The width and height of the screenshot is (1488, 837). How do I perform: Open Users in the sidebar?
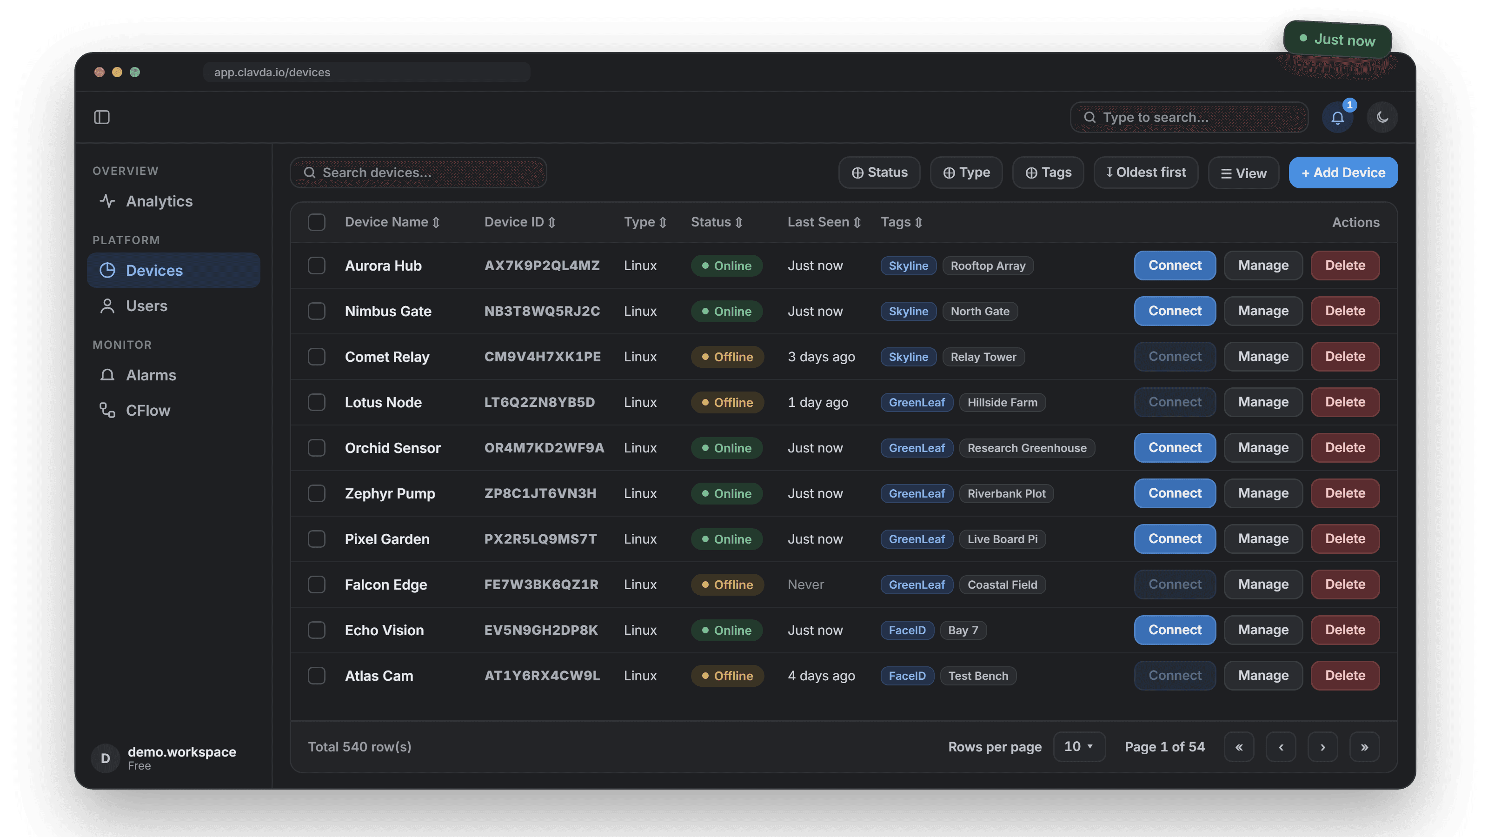pos(173,306)
